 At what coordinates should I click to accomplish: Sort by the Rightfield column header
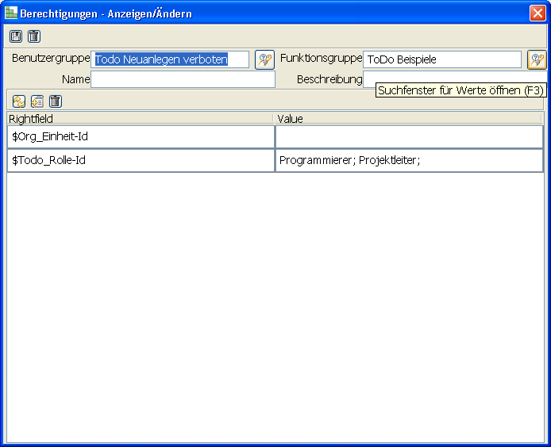(x=139, y=119)
